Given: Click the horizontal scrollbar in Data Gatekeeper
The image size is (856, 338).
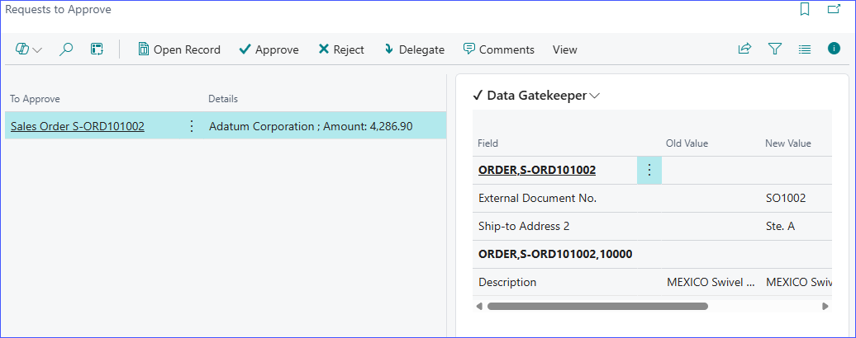Looking at the screenshot, I should [x=597, y=306].
